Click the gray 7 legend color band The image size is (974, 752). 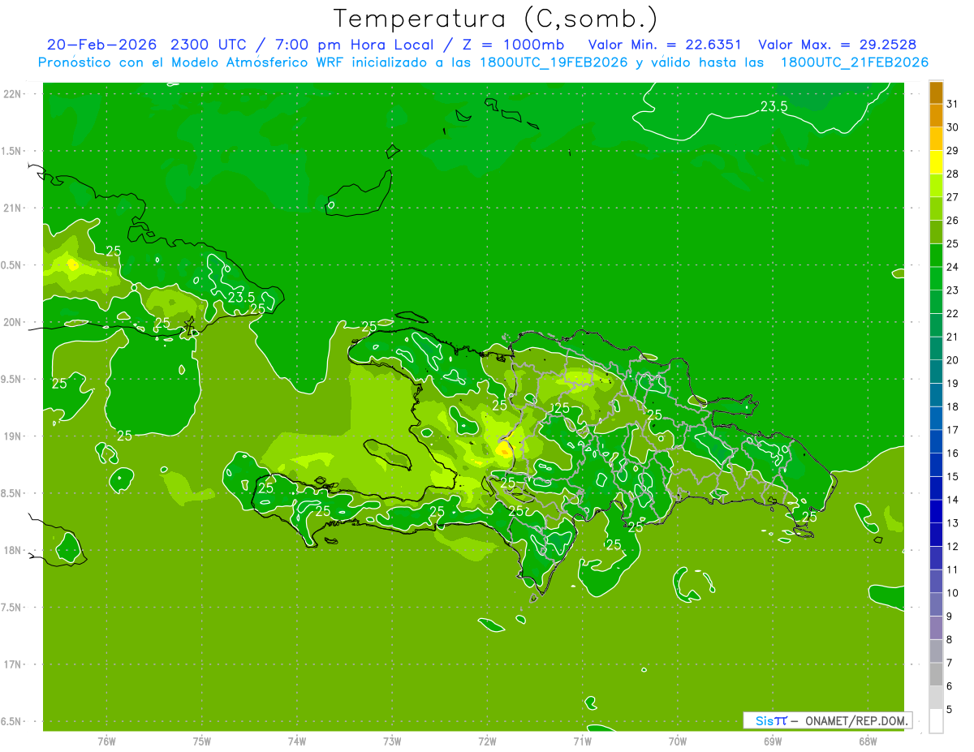click(936, 651)
